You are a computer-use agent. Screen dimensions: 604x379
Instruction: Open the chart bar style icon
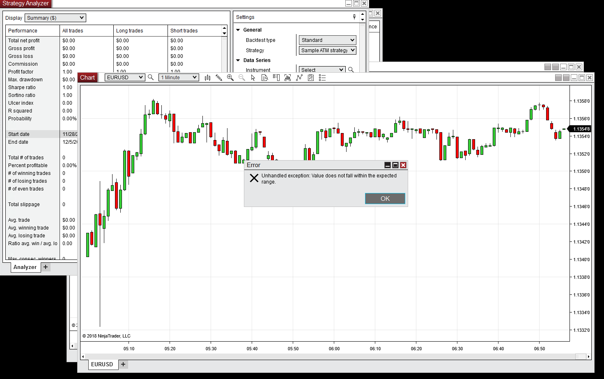click(207, 78)
